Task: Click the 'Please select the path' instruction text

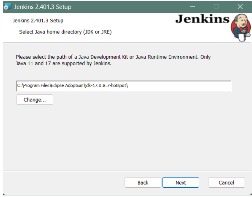Action: click(113, 60)
